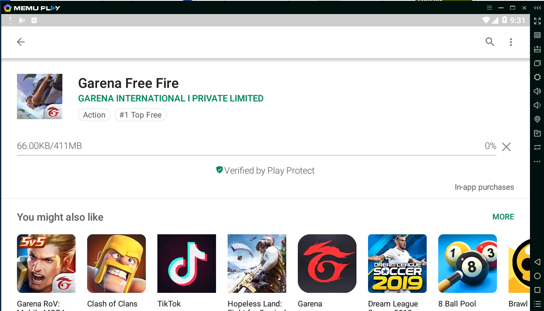The width and height of the screenshot is (544, 311).
Task: Click the rotate/sync arrows sidebar icon
Action: 537,147
